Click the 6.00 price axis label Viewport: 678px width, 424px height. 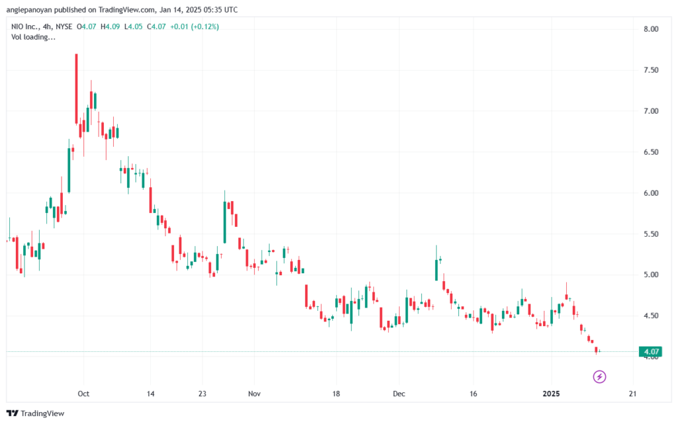click(x=651, y=193)
